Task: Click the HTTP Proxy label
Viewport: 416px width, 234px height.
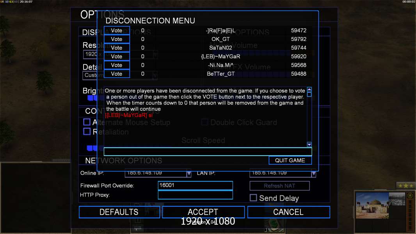Action: coord(95,195)
